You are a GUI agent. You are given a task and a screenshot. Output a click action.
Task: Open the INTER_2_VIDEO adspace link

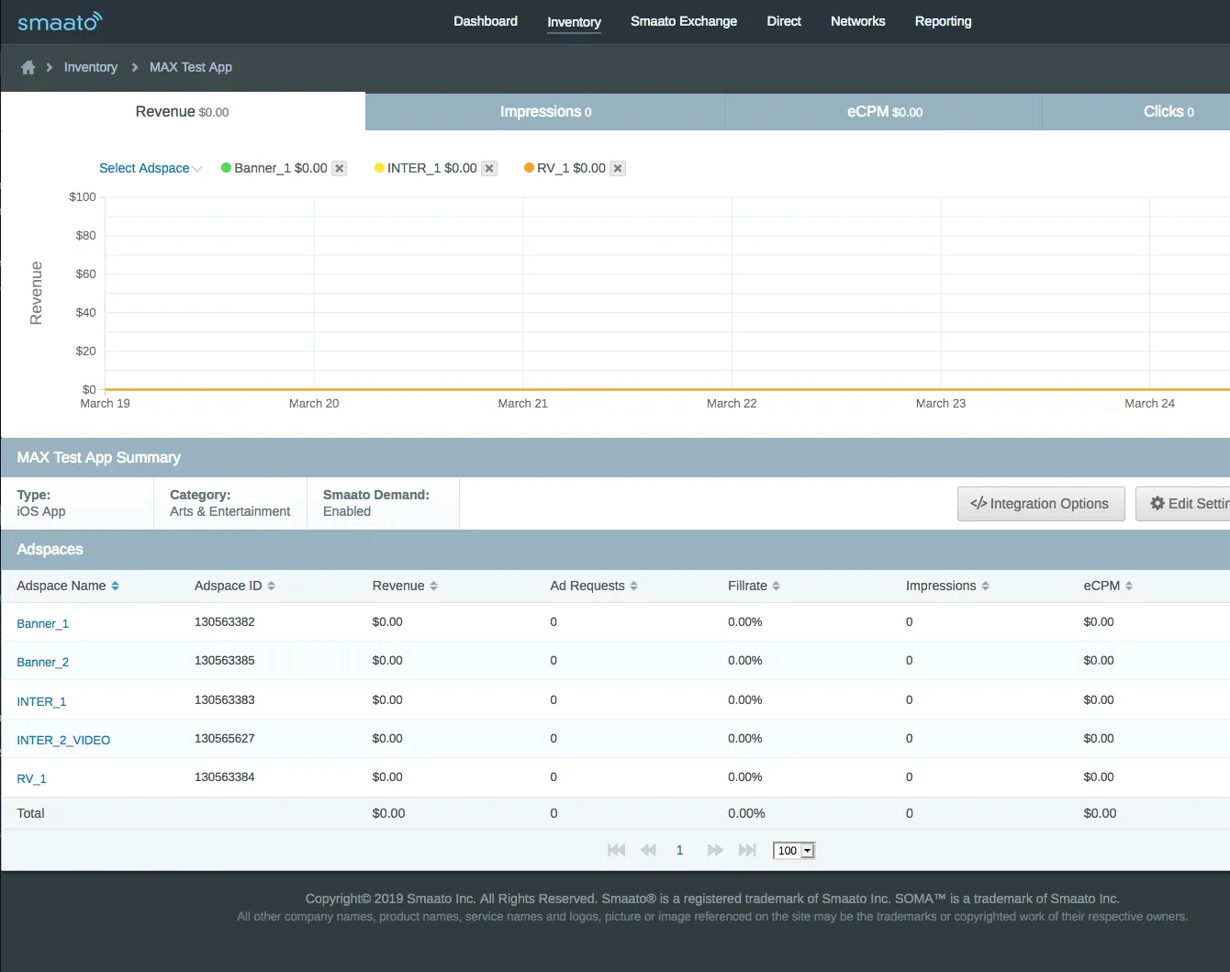(63, 740)
